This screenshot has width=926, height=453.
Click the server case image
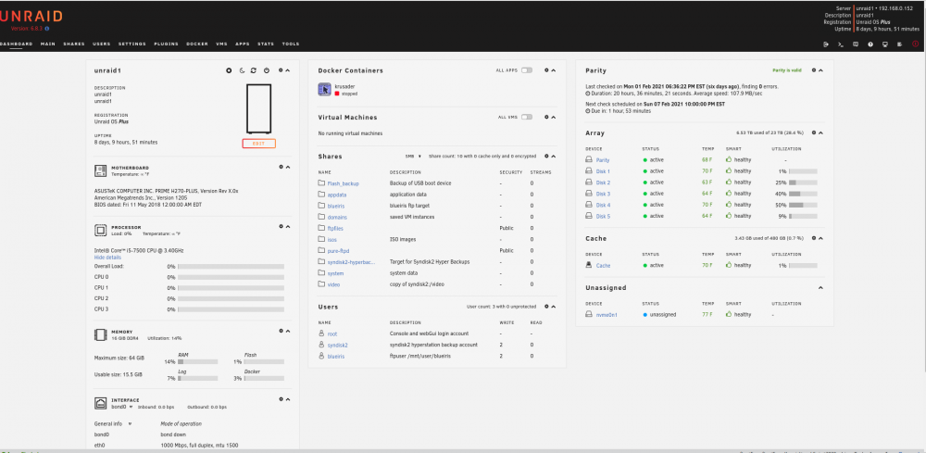coord(258,108)
